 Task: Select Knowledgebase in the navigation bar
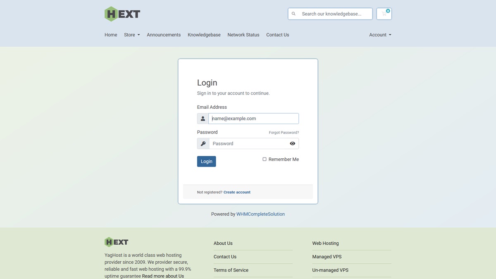click(204, 35)
